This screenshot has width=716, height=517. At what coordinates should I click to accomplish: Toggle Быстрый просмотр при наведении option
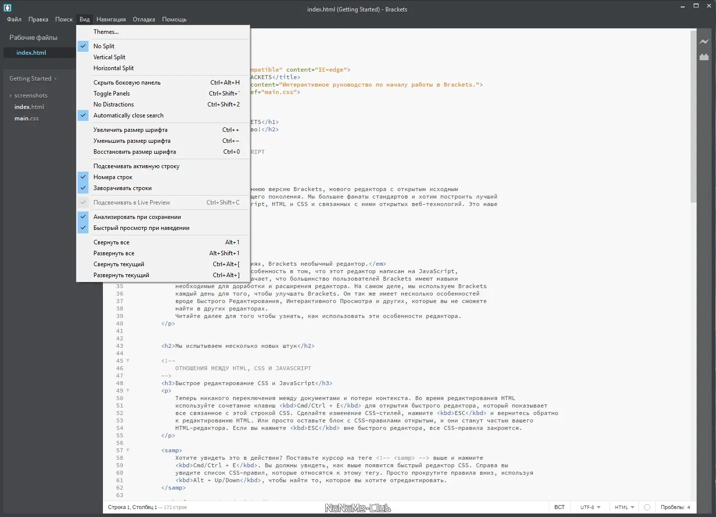(163, 228)
